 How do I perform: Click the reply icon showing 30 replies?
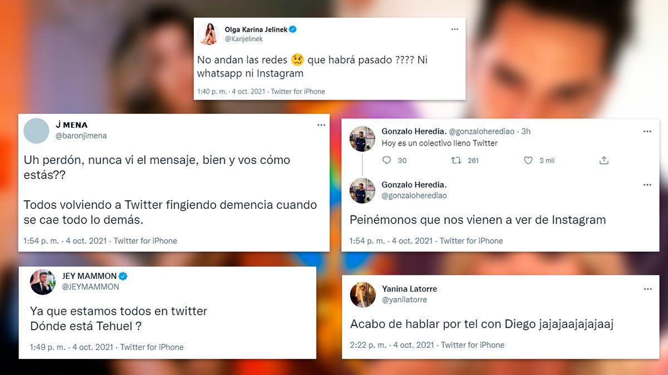(387, 161)
